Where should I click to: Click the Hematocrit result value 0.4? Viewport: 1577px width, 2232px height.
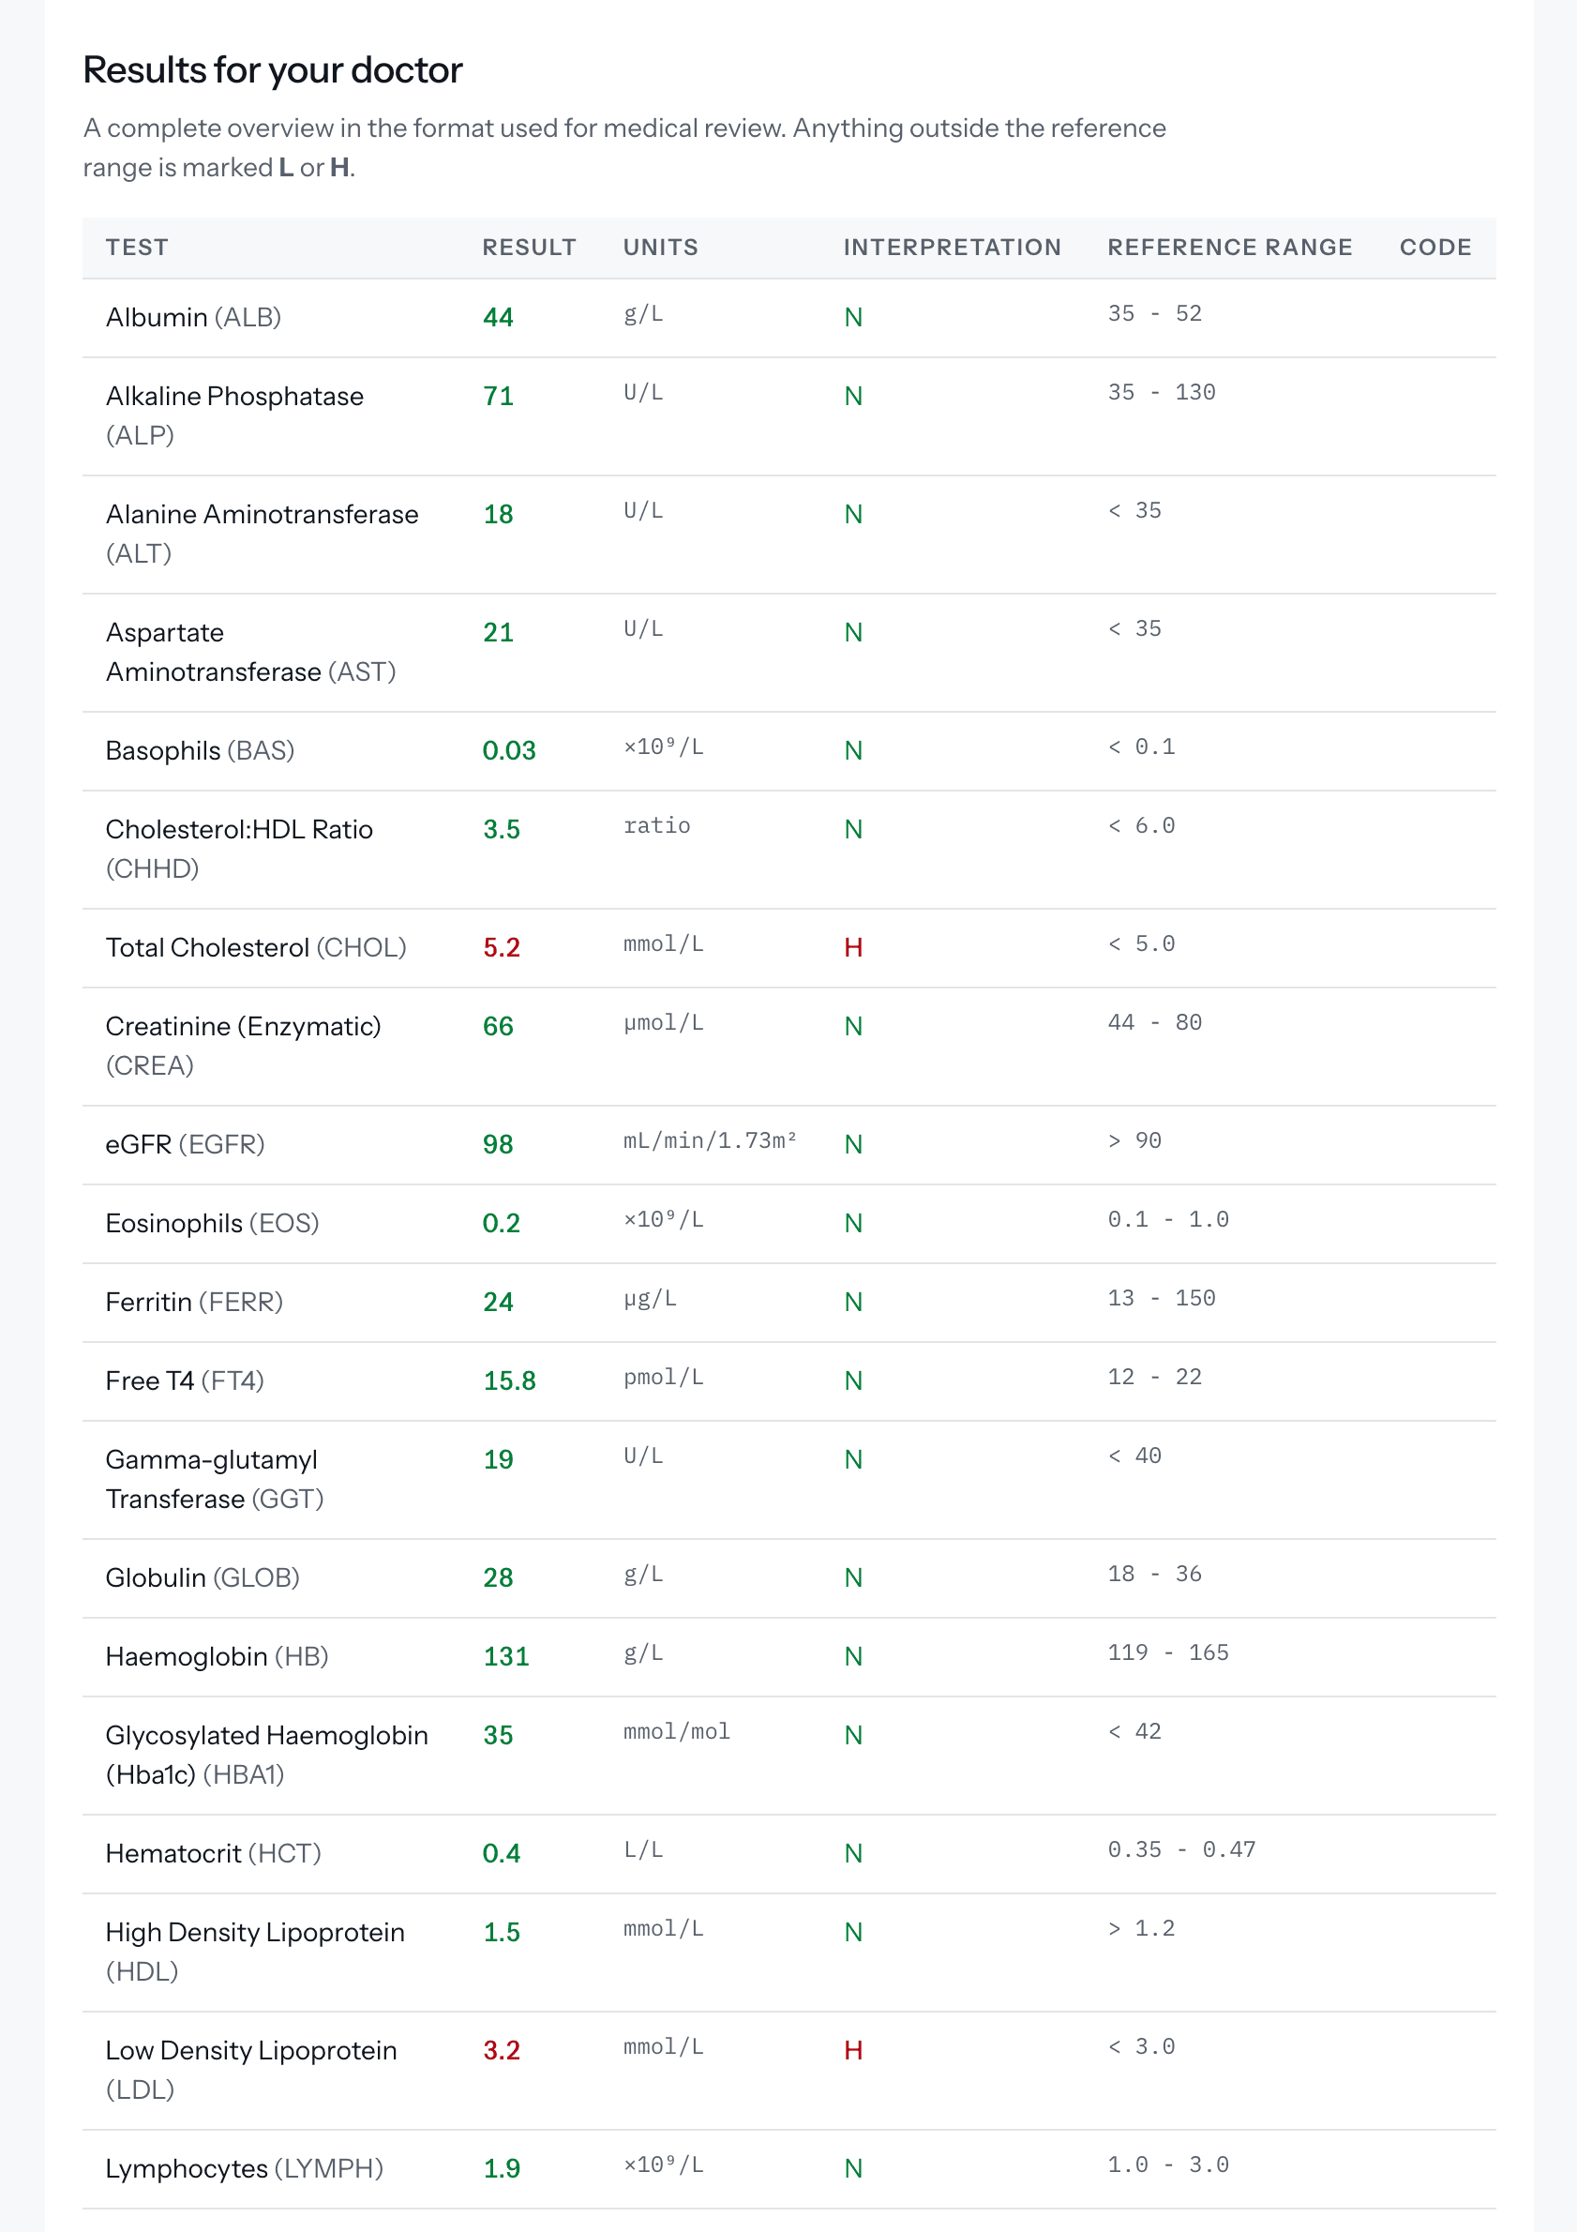(x=502, y=1853)
